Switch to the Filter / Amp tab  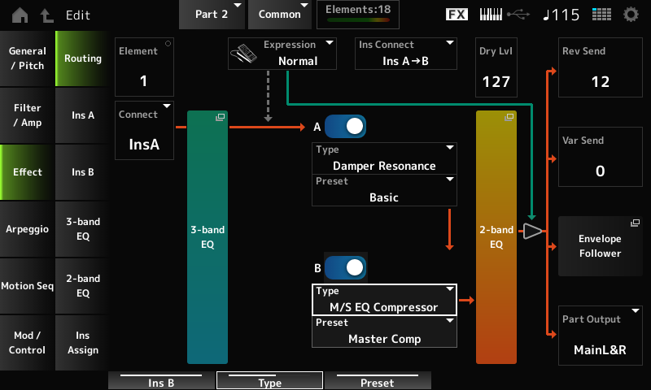(27, 115)
